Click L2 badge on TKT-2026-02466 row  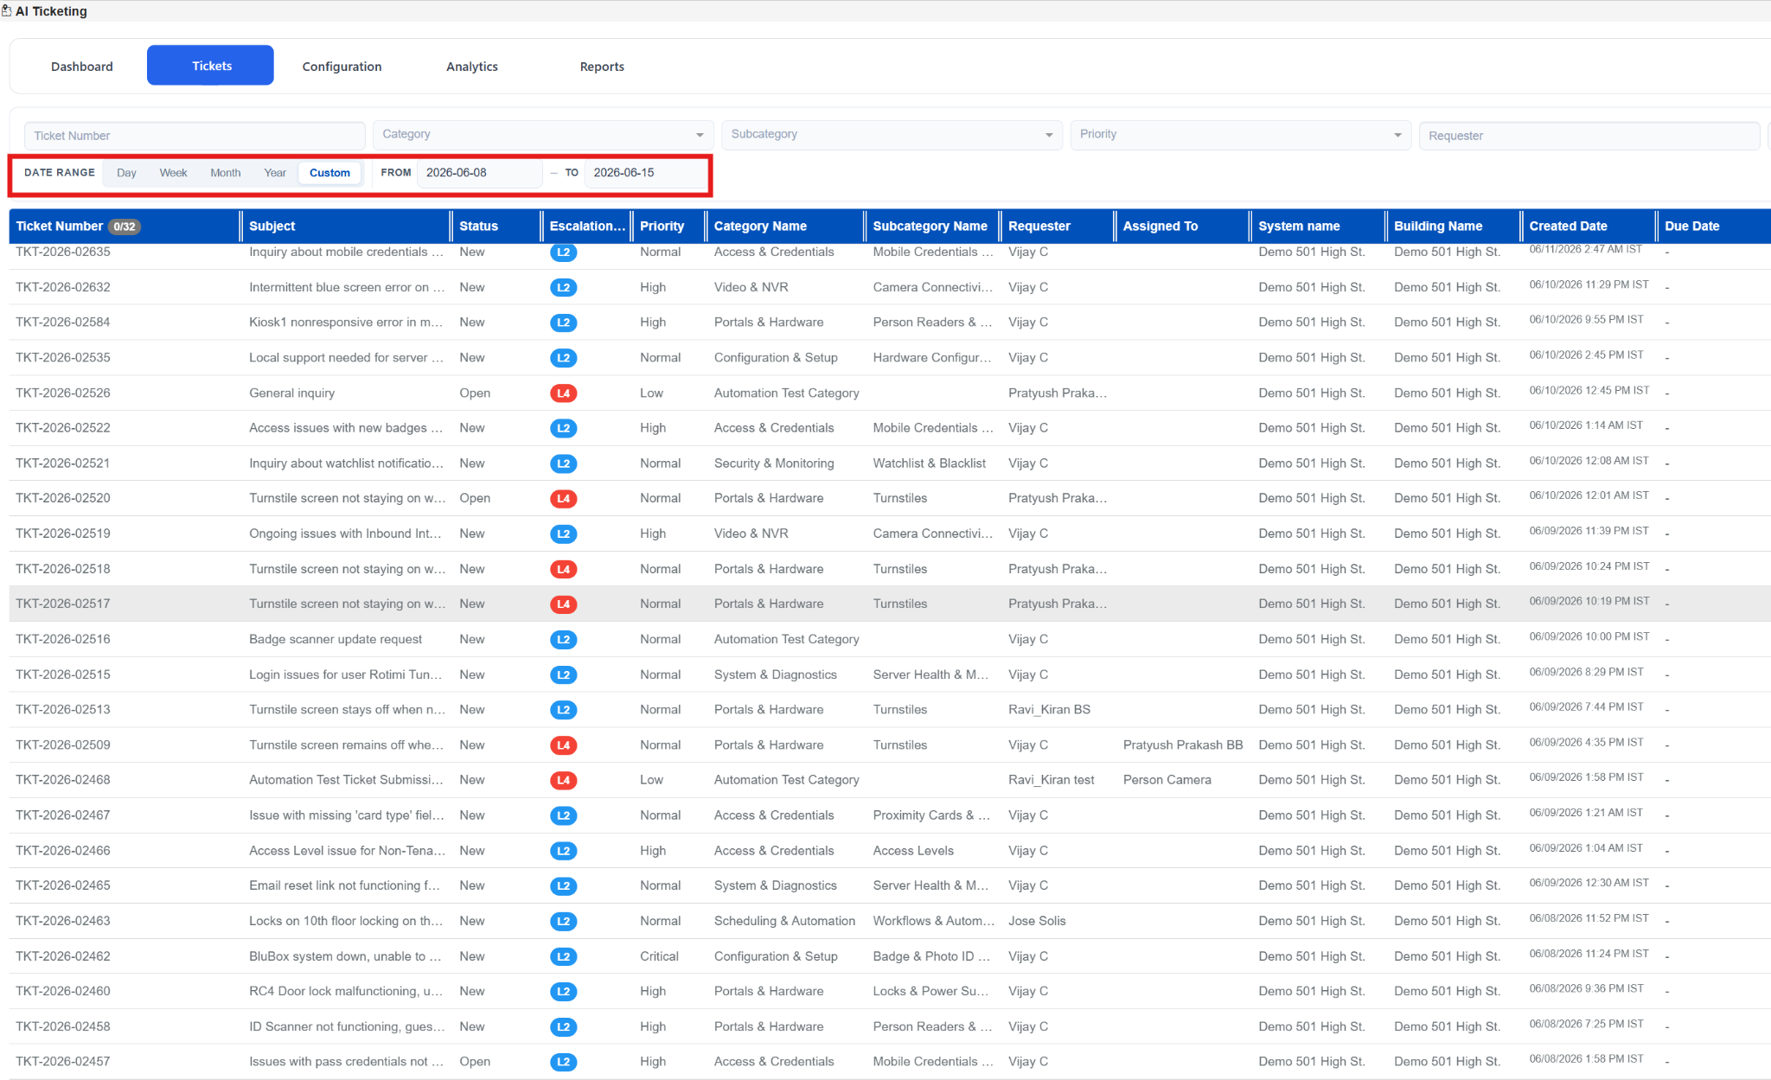(563, 851)
